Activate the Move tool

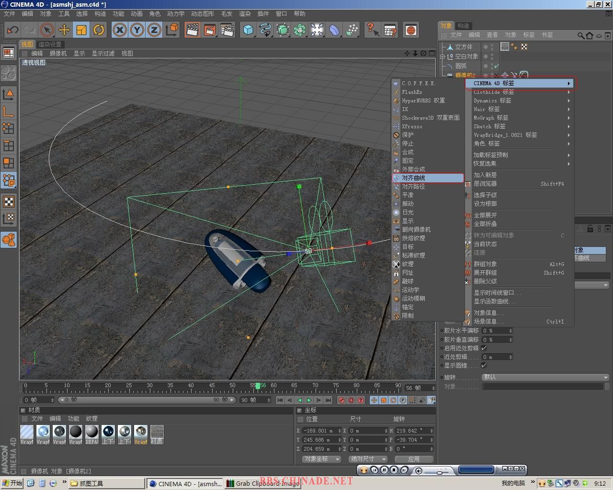64,30
